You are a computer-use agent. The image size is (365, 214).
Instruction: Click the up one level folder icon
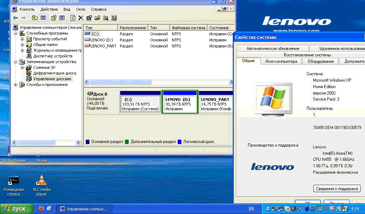(x=35, y=18)
